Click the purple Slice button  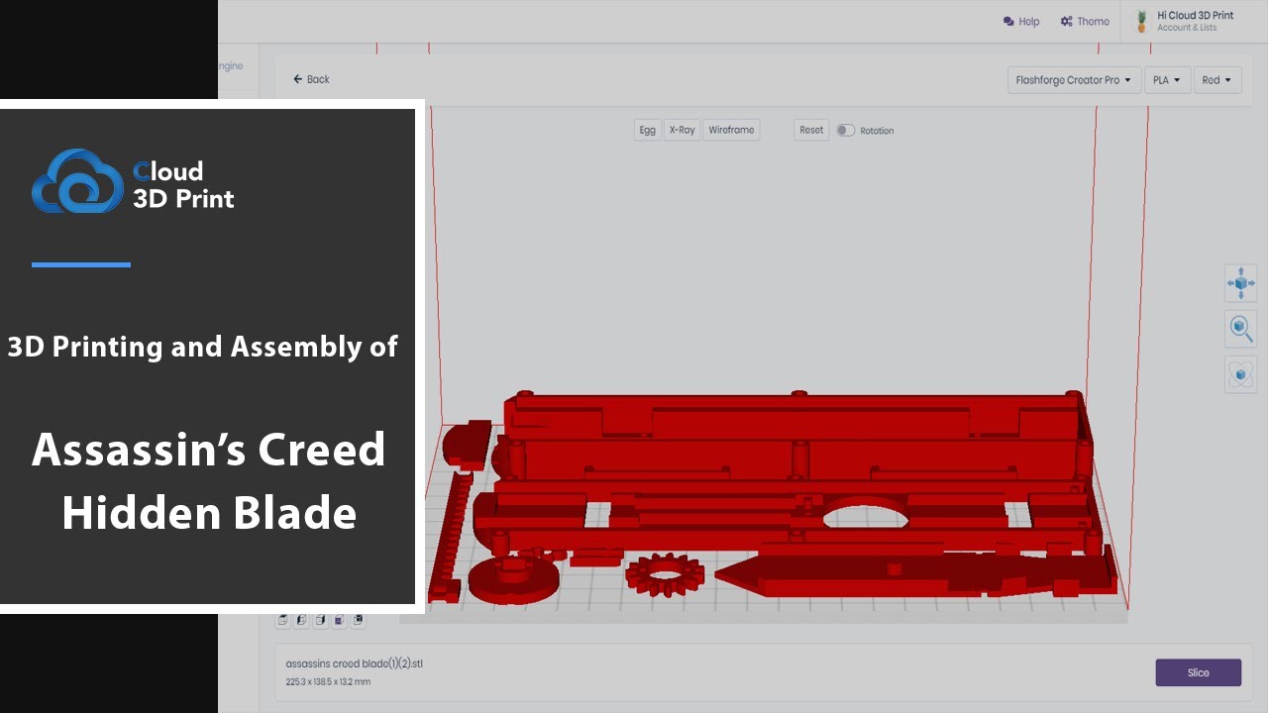[x=1198, y=672]
